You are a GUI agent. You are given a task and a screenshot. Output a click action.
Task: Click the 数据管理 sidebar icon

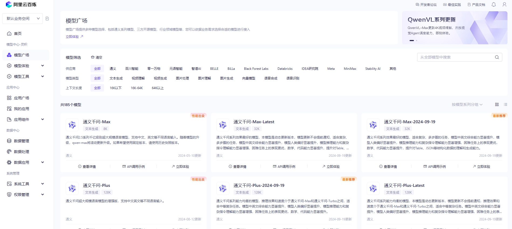[x=9, y=141]
